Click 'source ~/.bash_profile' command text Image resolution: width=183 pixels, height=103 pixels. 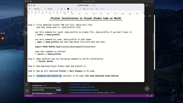click(x=49, y=54)
